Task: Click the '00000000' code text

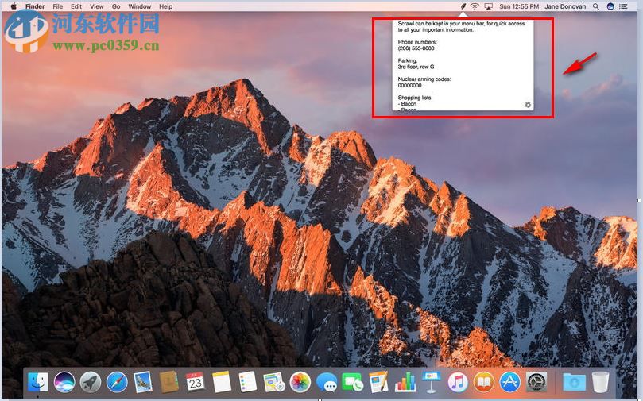Action: pos(409,85)
